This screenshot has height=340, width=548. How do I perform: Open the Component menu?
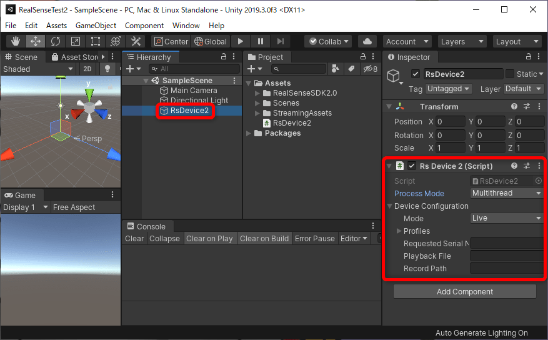[x=144, y=26]
